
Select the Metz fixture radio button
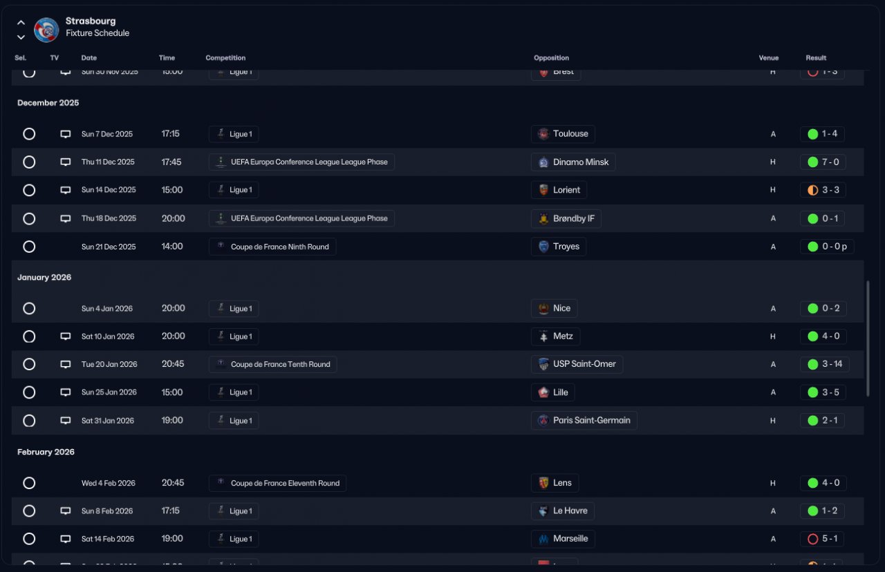(x=29, y=336)
